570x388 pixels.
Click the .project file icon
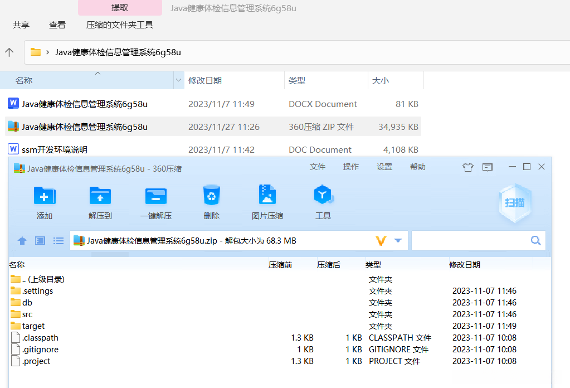[15, 361]
